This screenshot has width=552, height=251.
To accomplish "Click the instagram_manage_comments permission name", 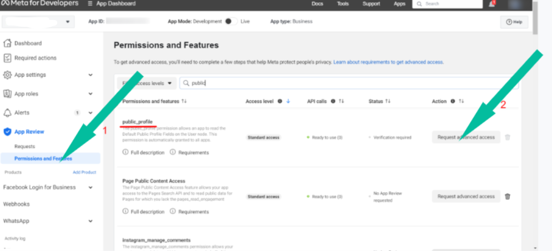I will (157, 240).
